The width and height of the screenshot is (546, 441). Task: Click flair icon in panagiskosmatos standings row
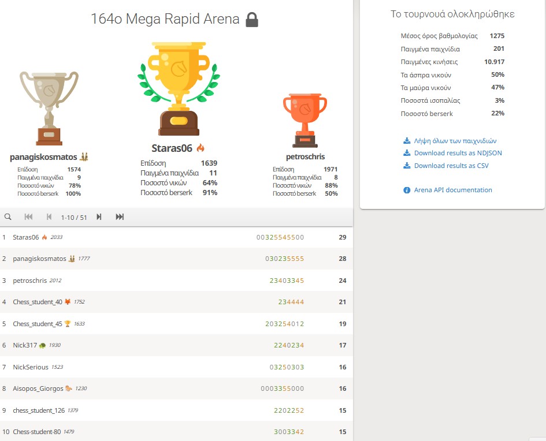[72, 259]
